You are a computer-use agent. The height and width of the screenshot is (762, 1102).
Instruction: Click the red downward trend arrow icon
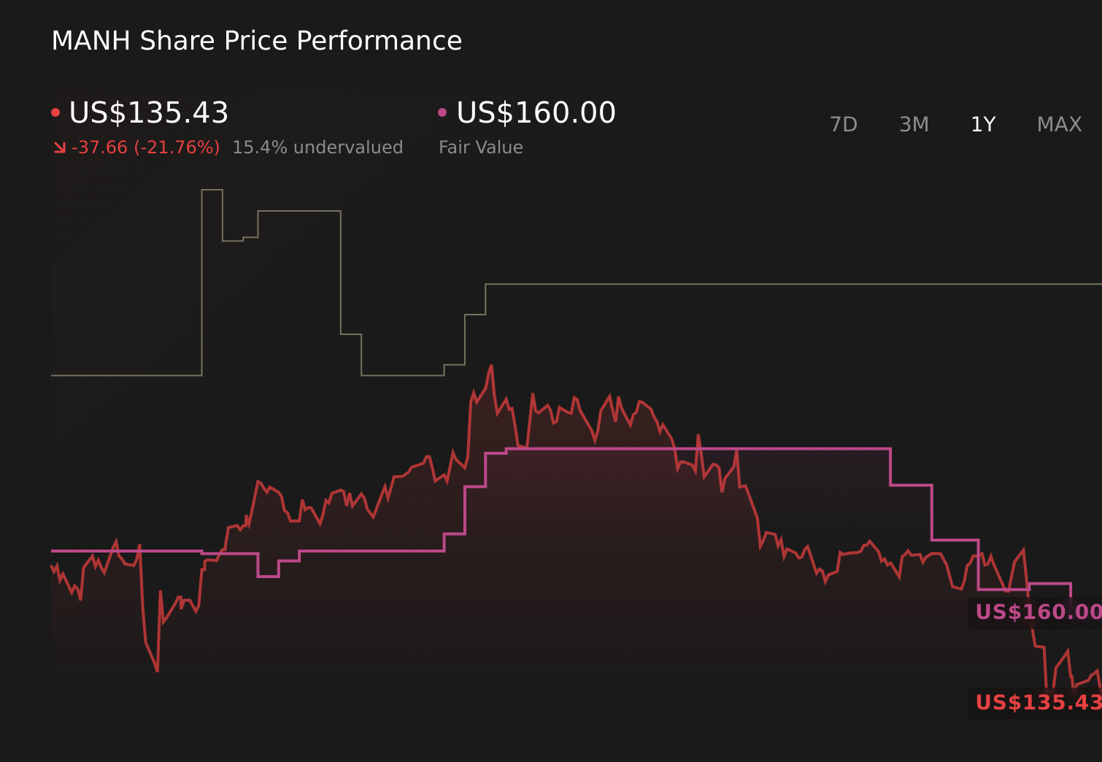[60, 146]
